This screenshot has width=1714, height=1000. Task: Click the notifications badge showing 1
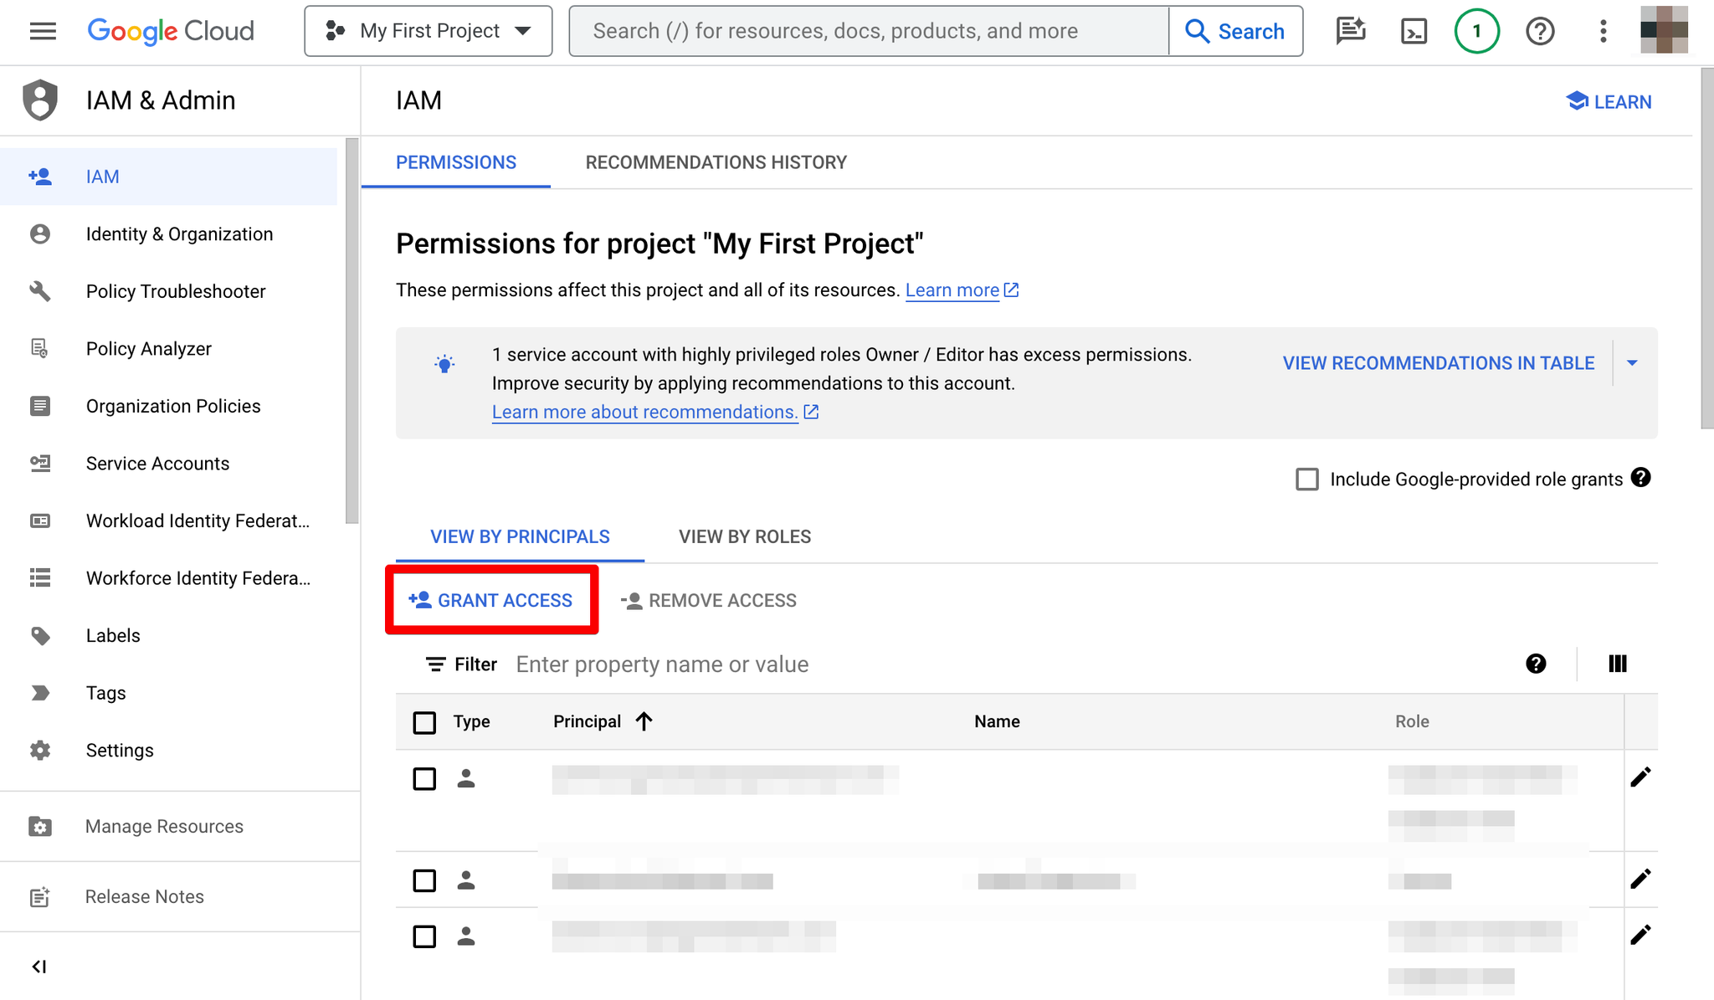[1476, 31]
